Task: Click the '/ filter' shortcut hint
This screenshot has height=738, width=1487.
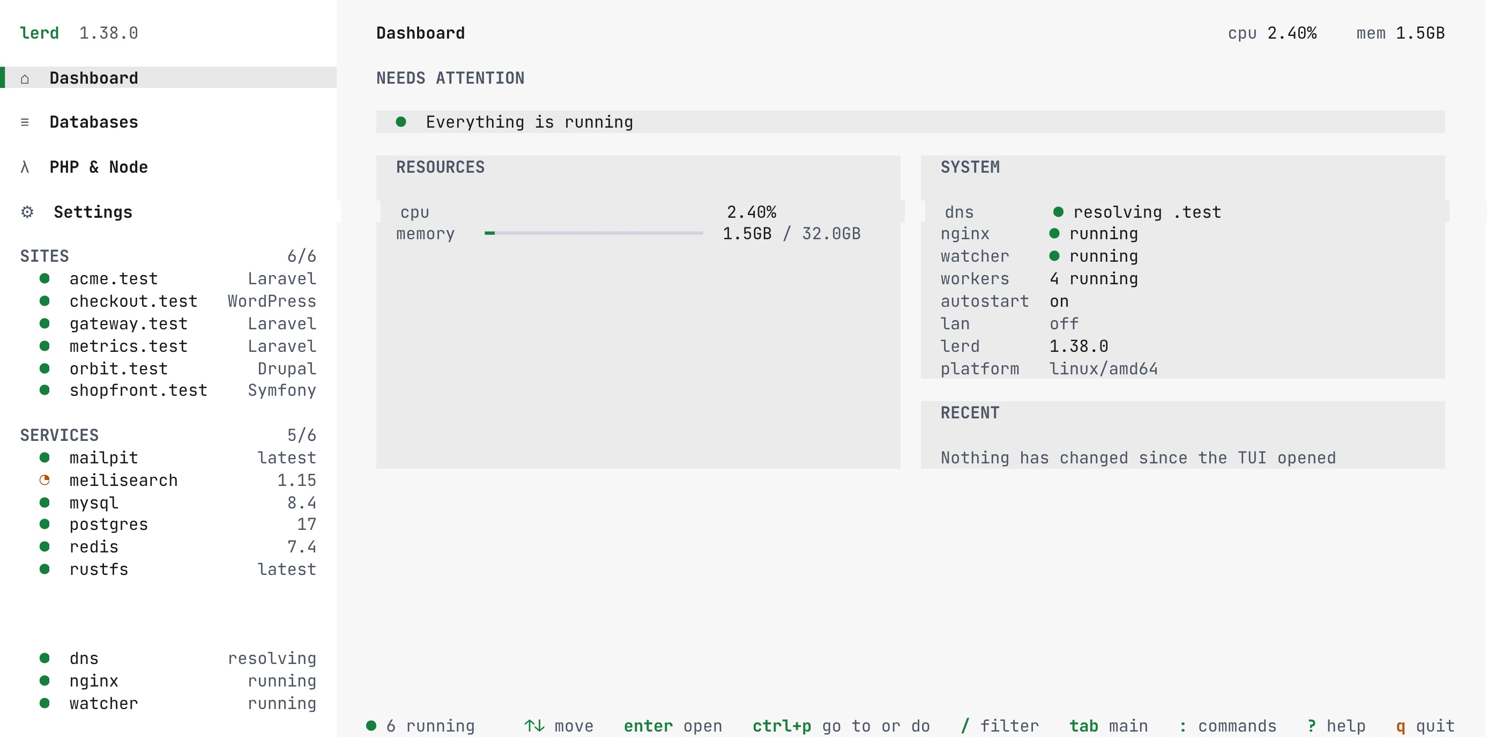Action: [1000, 726]
